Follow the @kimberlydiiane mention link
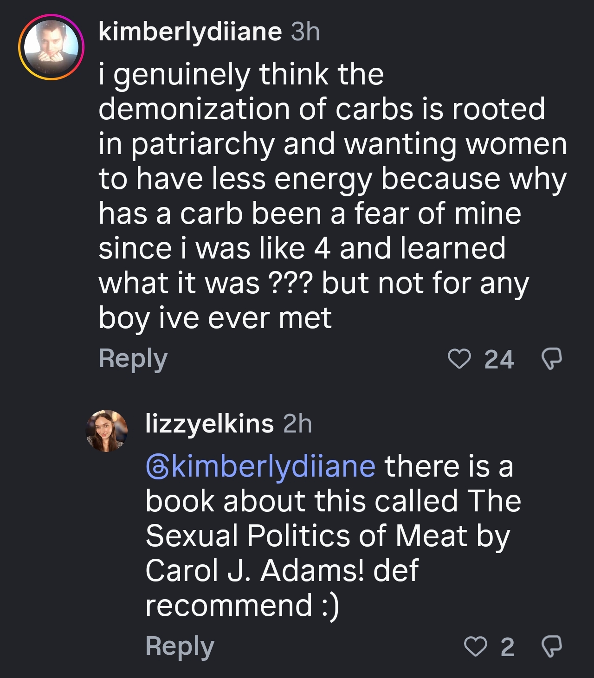The width and height of the screenshot is (594, 678). pyautogui.click(x=260, y=467)
